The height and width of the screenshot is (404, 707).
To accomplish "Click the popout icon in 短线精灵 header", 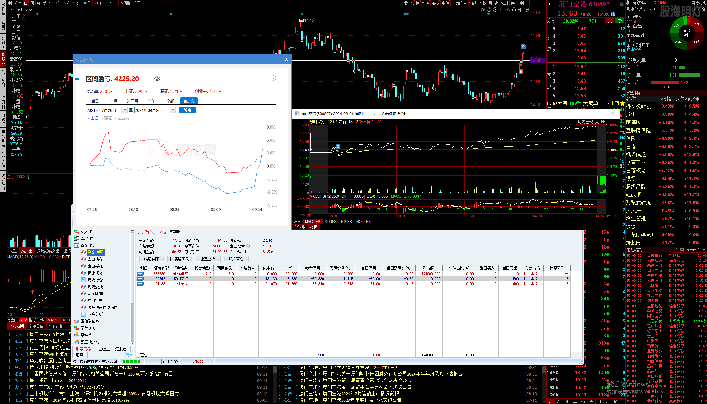I will pos(676,250).
